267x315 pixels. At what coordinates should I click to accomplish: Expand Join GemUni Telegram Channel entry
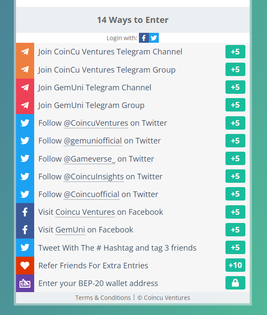pos(95,88)
